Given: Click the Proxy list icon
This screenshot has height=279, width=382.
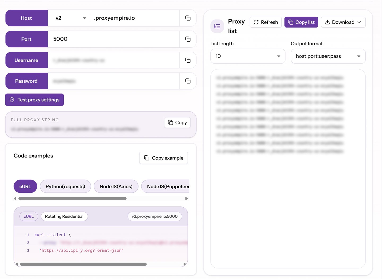Looking at the screenshot, I should click(217, 26).
